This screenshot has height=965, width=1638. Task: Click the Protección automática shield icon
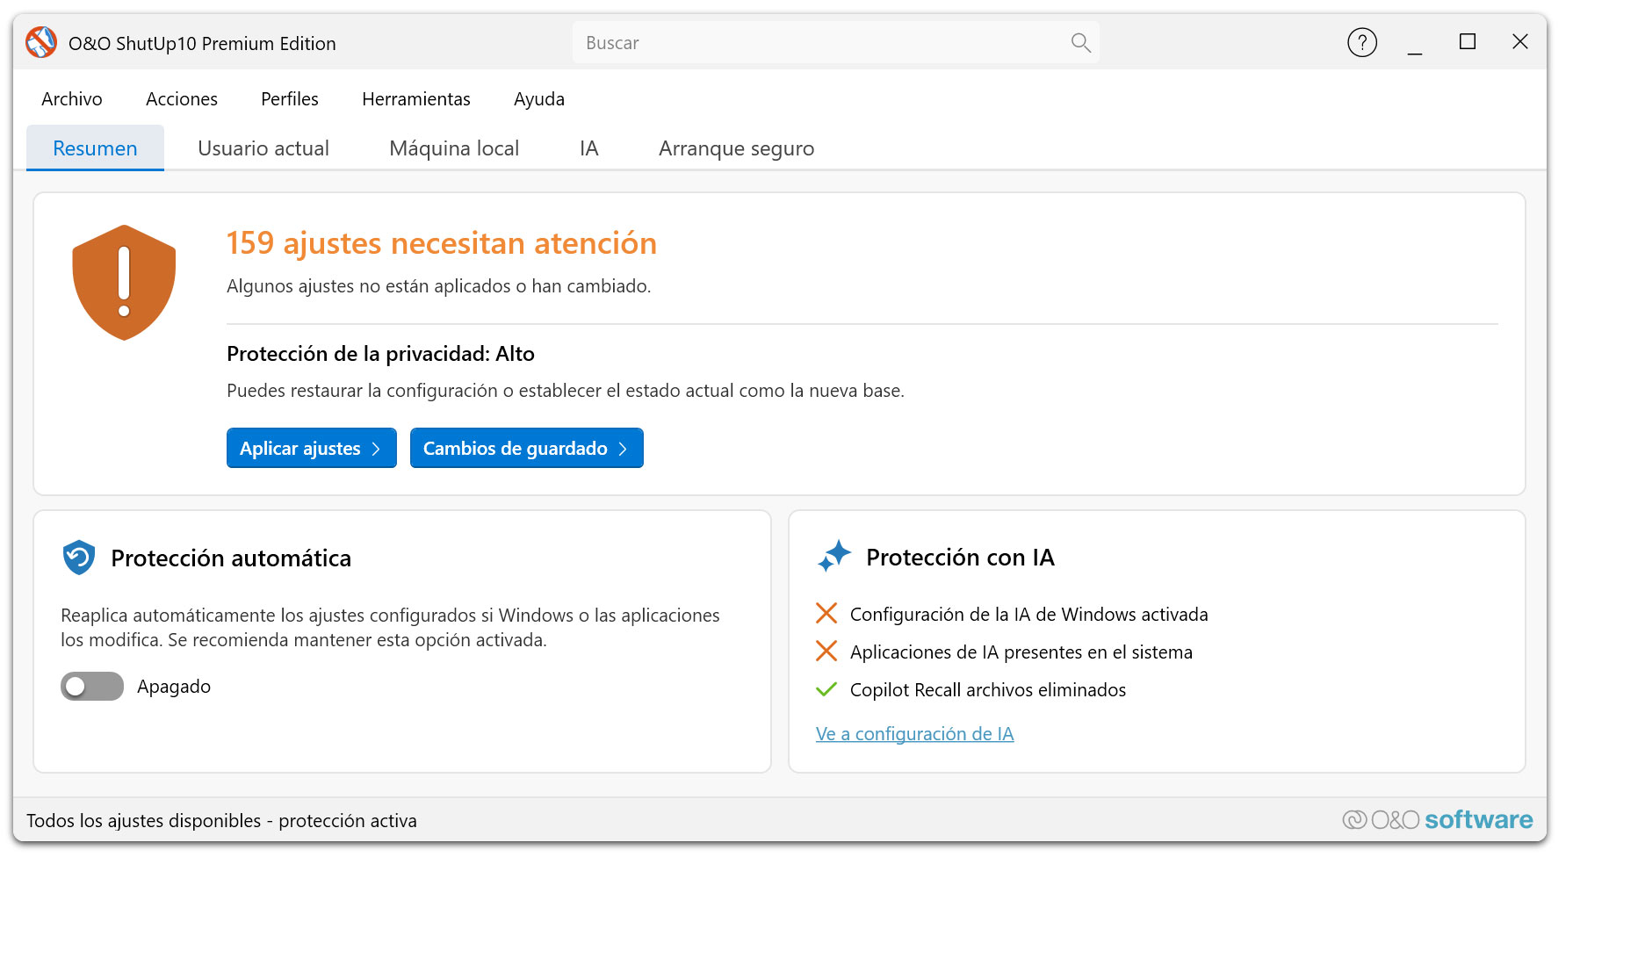pos(79,558)
